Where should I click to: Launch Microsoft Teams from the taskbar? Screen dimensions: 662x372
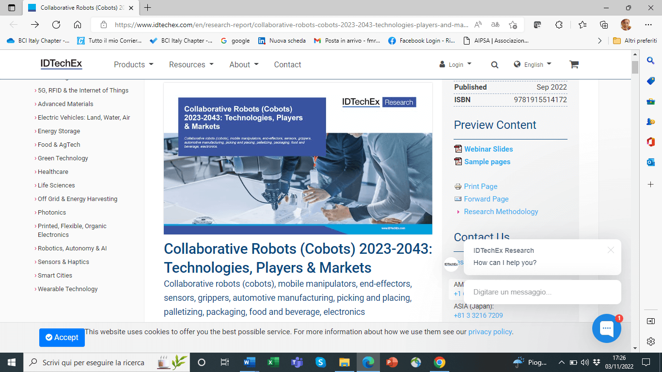pyautogui.click(x=297, y=362)
